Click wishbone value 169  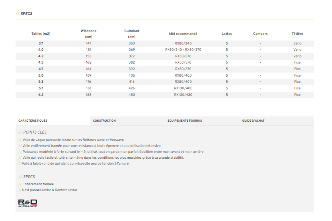click(x=89, y=75)
